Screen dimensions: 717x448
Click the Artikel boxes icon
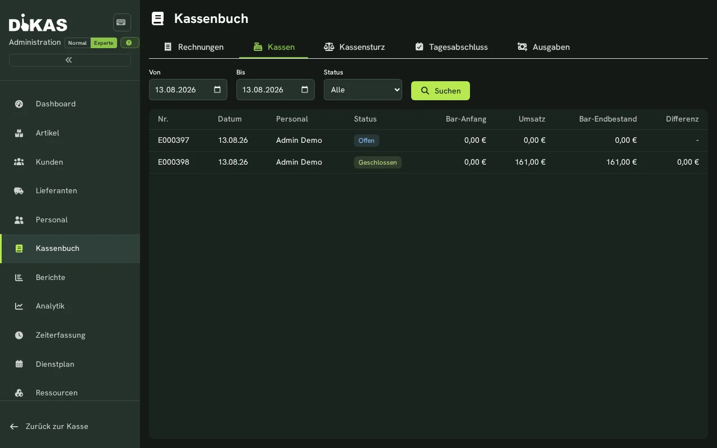pos(19,133)
